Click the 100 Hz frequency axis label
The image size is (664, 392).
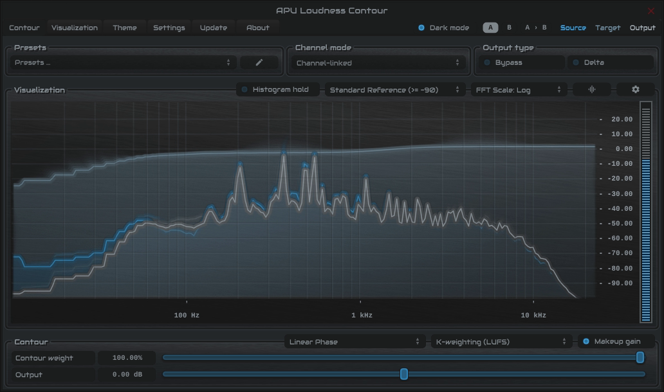click(187, 315)
